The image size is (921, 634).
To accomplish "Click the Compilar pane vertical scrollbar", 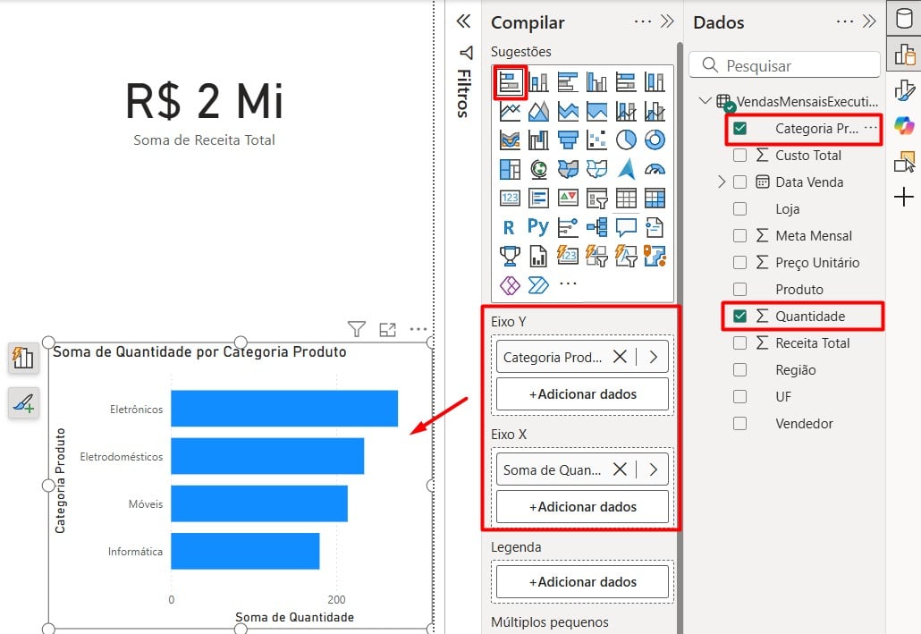I will (680, 338).
